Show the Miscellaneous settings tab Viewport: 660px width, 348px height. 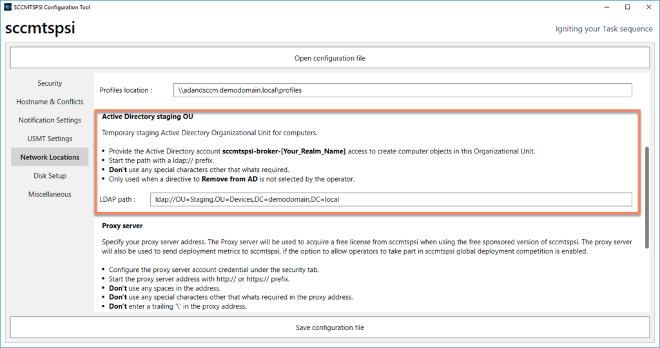coord(50,194)
